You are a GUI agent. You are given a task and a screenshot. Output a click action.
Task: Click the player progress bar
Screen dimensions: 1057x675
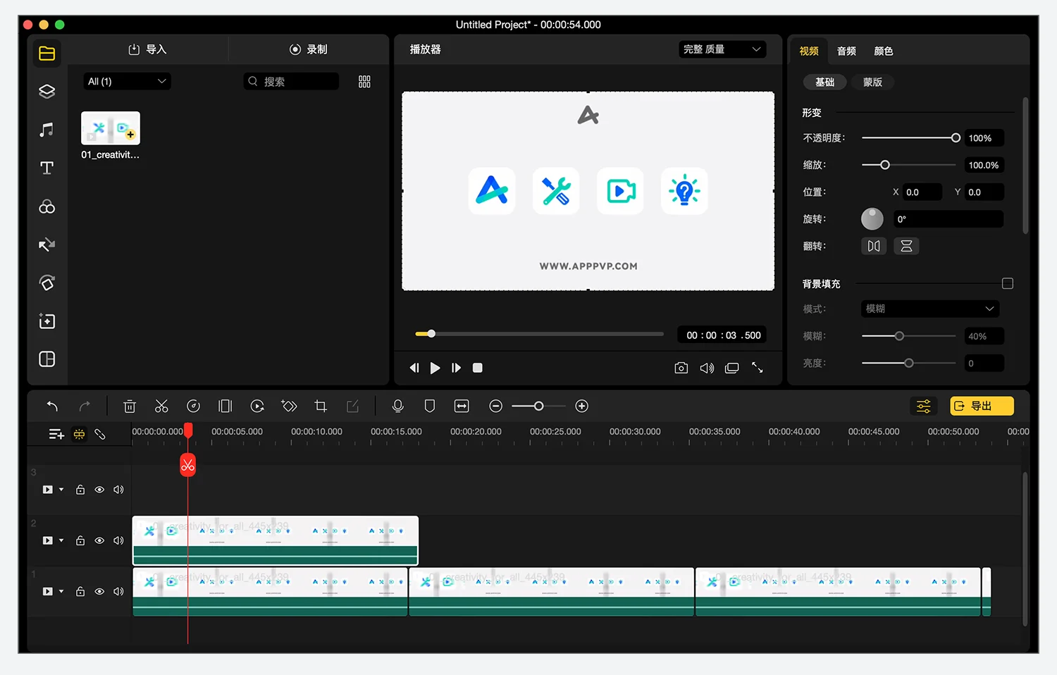coord(540,334)
